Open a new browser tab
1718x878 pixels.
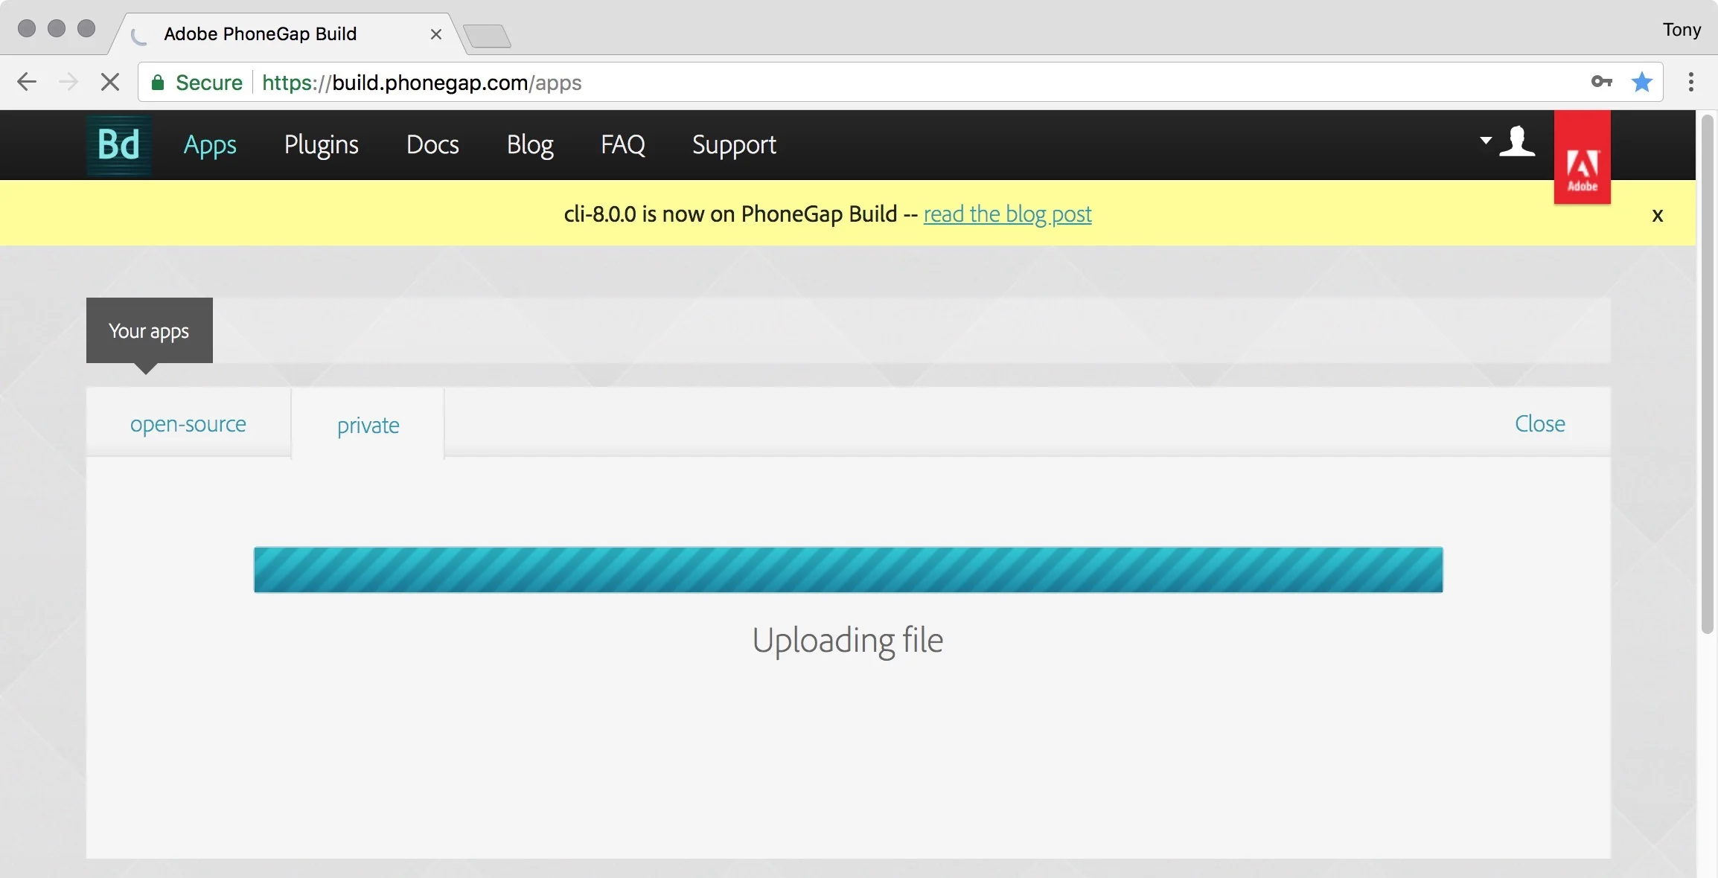487,36
